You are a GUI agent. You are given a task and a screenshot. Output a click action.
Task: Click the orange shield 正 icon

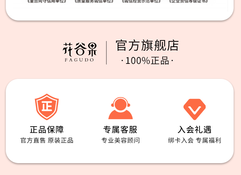click(x=47, y=107)
